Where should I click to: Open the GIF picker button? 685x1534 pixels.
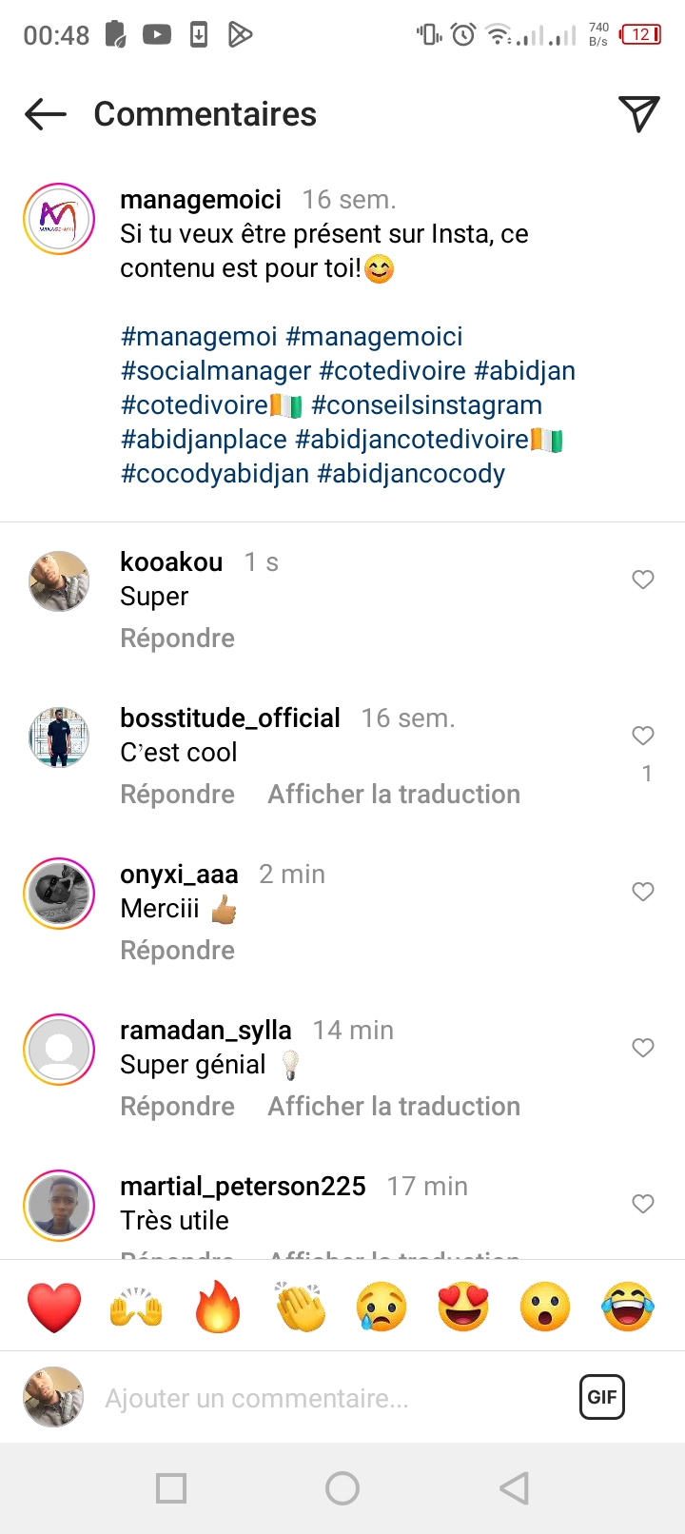coord(601,1397)
